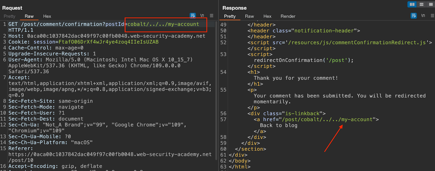Open Response panel hamburger options menu
Image resolution: width=435 pixels, height=171 pixels.
(x=432, y=16)
